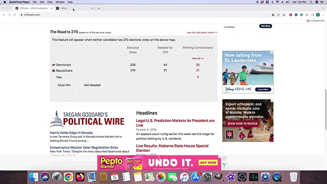Viewport: 327px width, 184px height.
Task: Open Finder from the Dock
Action: click(x=34, y=177)
